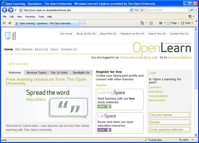Image resolution: width=199 pixels, height=143 pixels.
Task: Expand the address bar history dropdown
Action: 131,10
